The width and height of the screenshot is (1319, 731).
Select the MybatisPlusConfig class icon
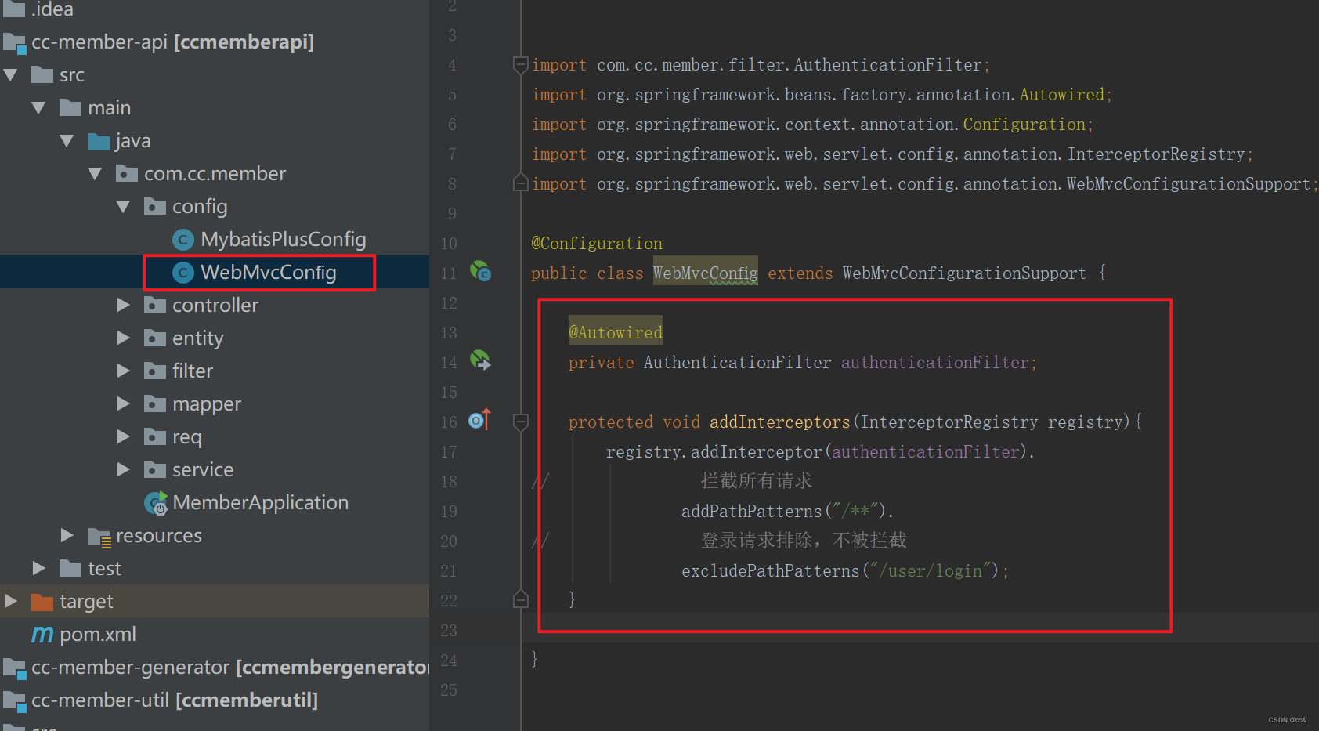182,240
